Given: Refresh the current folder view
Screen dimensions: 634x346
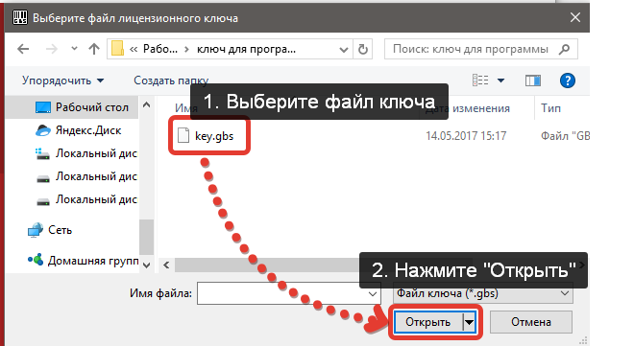Looking at the screenshot, I should (x=363, y=49).
